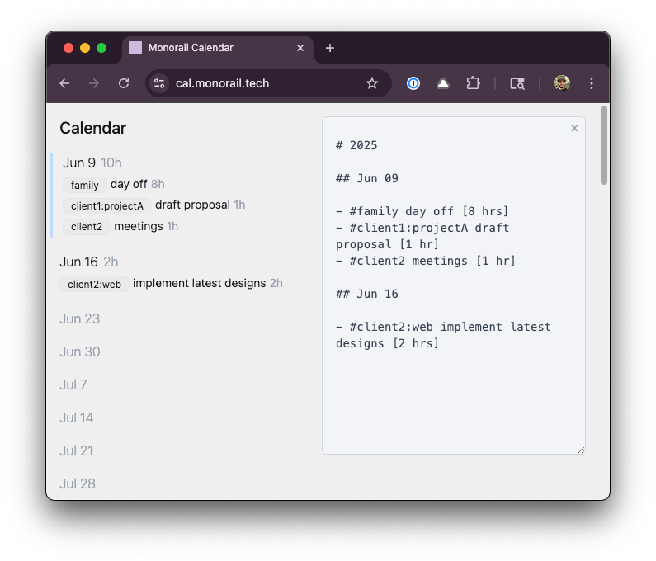Screen dimensions: 656x561
Task: Go back with the browser back arrow
Action: [x=64, y=83]
